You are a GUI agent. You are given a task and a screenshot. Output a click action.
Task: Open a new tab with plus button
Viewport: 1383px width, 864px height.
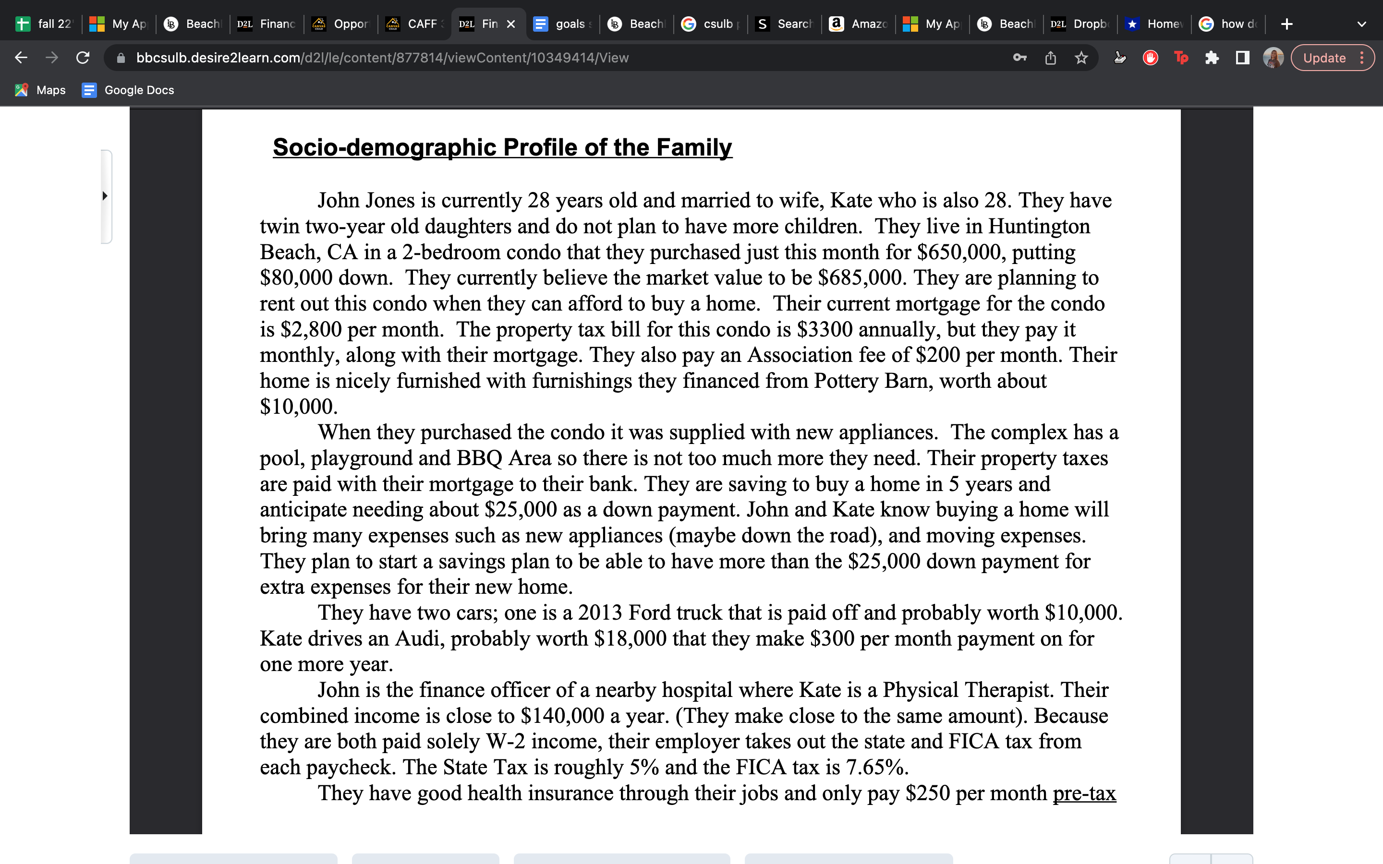pos(1287,24)
